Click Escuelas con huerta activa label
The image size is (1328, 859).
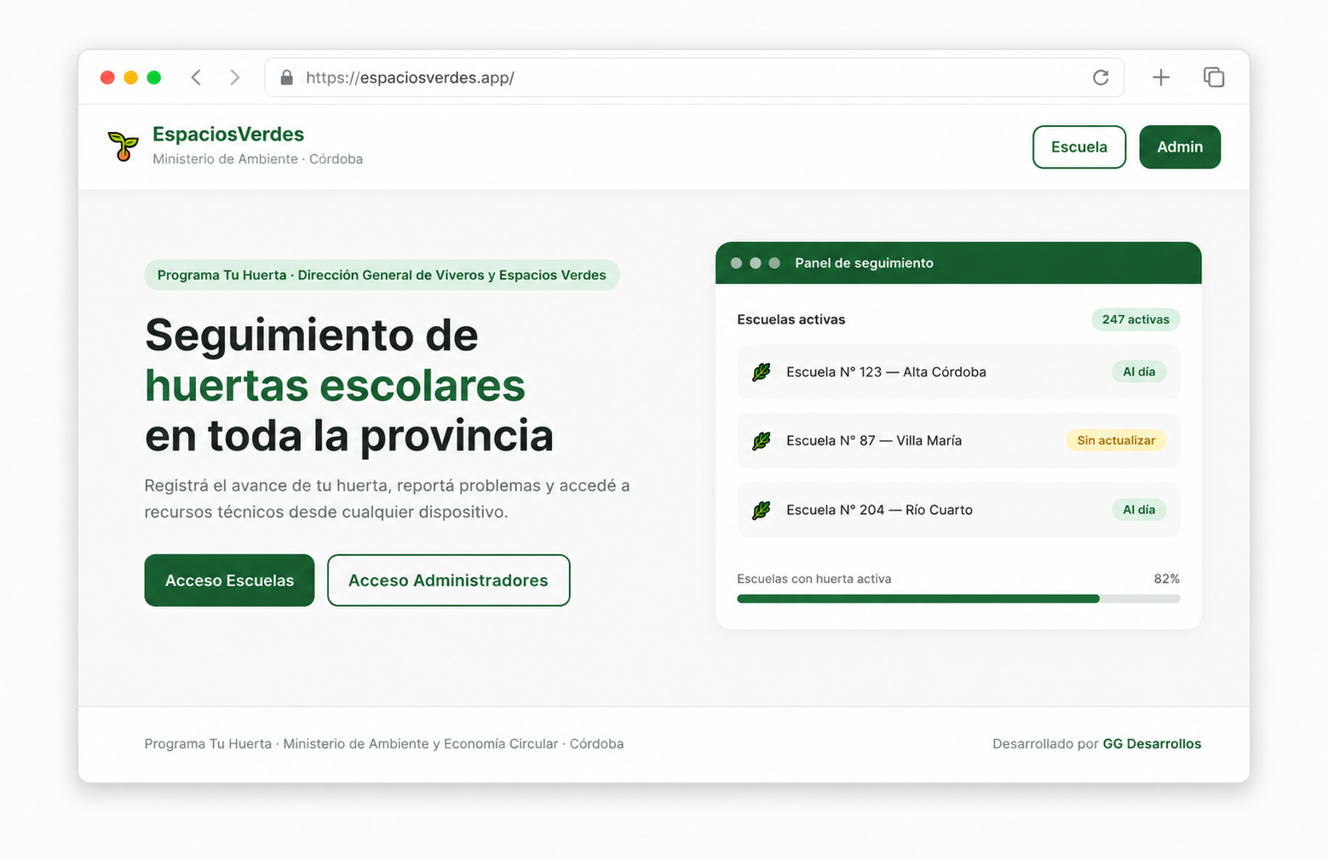pyautogui.click(x=814, y=579)
